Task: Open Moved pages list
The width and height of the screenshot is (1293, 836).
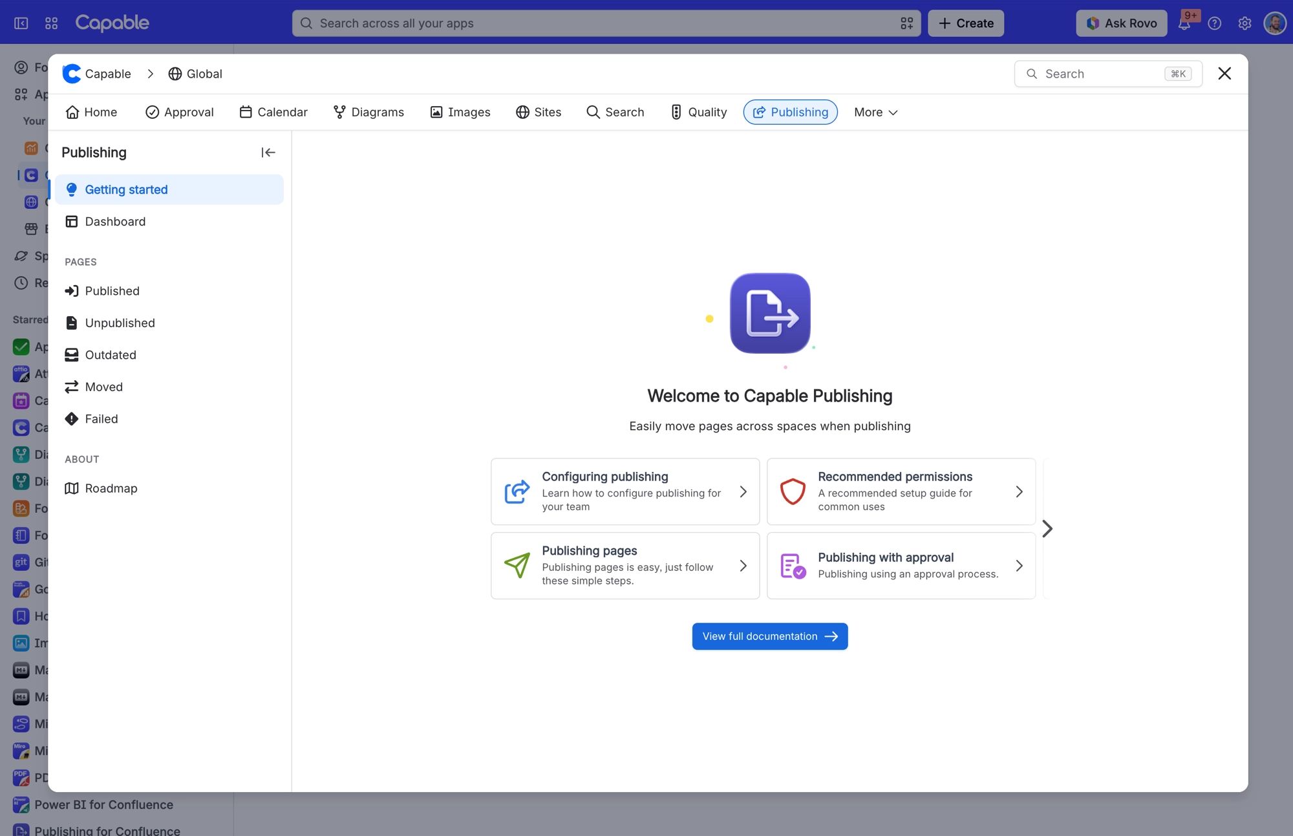Action: (169, 387)
